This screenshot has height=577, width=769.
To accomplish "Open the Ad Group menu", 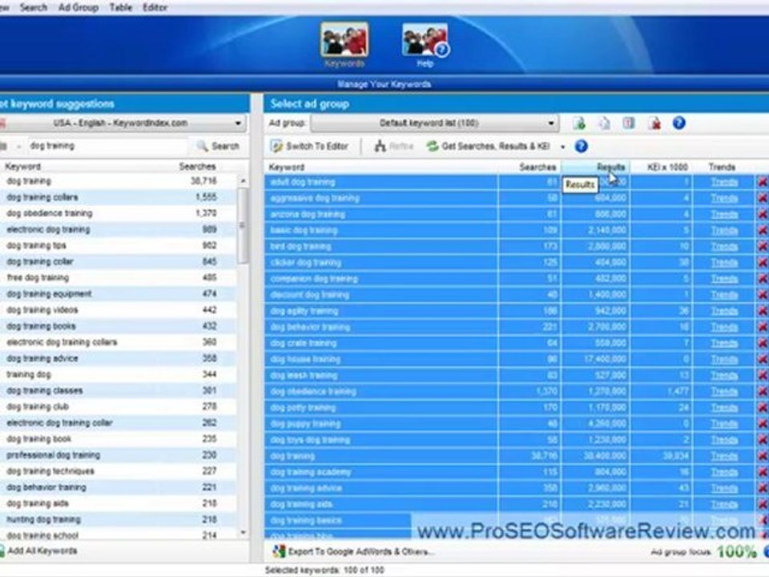I will click(79, 7).
